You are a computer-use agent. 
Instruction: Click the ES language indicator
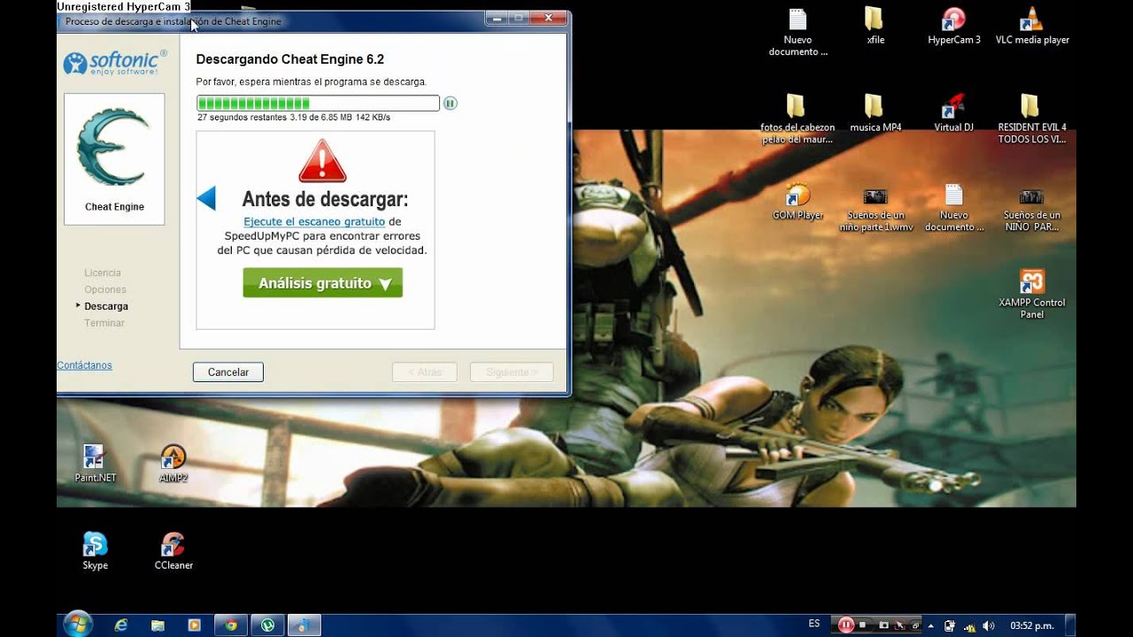click(x=814, y=624)
